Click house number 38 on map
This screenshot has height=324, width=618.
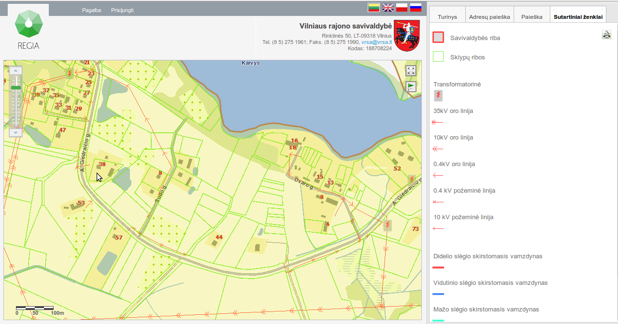pos(102,164)
